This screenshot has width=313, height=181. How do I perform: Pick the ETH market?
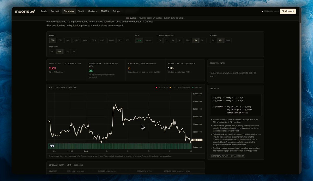pos(60,40)
